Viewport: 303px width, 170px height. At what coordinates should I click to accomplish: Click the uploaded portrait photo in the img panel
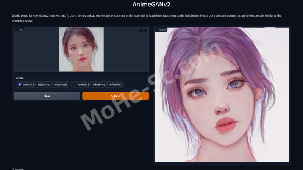81,49
